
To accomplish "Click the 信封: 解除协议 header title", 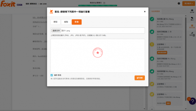I will tap(31, 4).
